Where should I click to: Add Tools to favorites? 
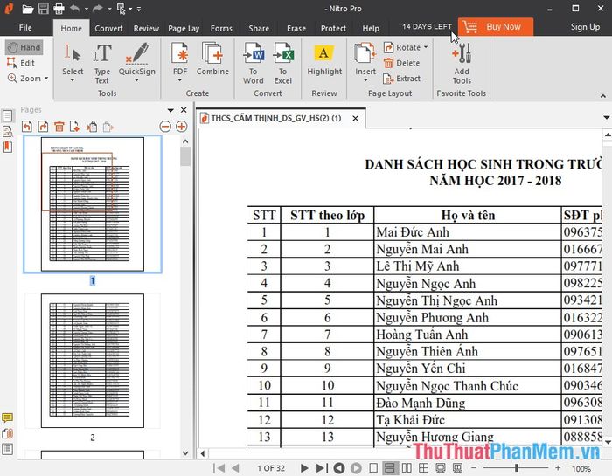pos(462,64)
